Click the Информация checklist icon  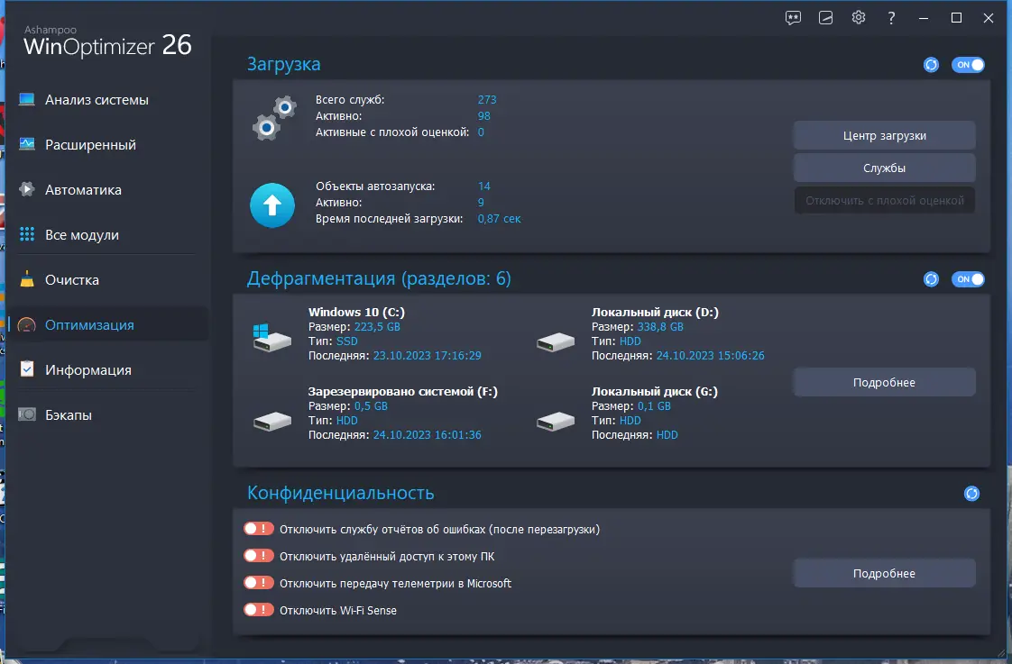[x=27, y=368]
